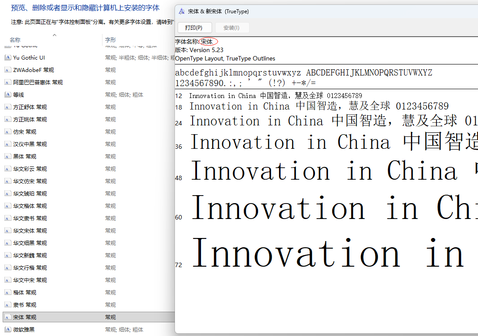
Task: Sort fonts by the 名称 column header
Action: tap(15, 40)
